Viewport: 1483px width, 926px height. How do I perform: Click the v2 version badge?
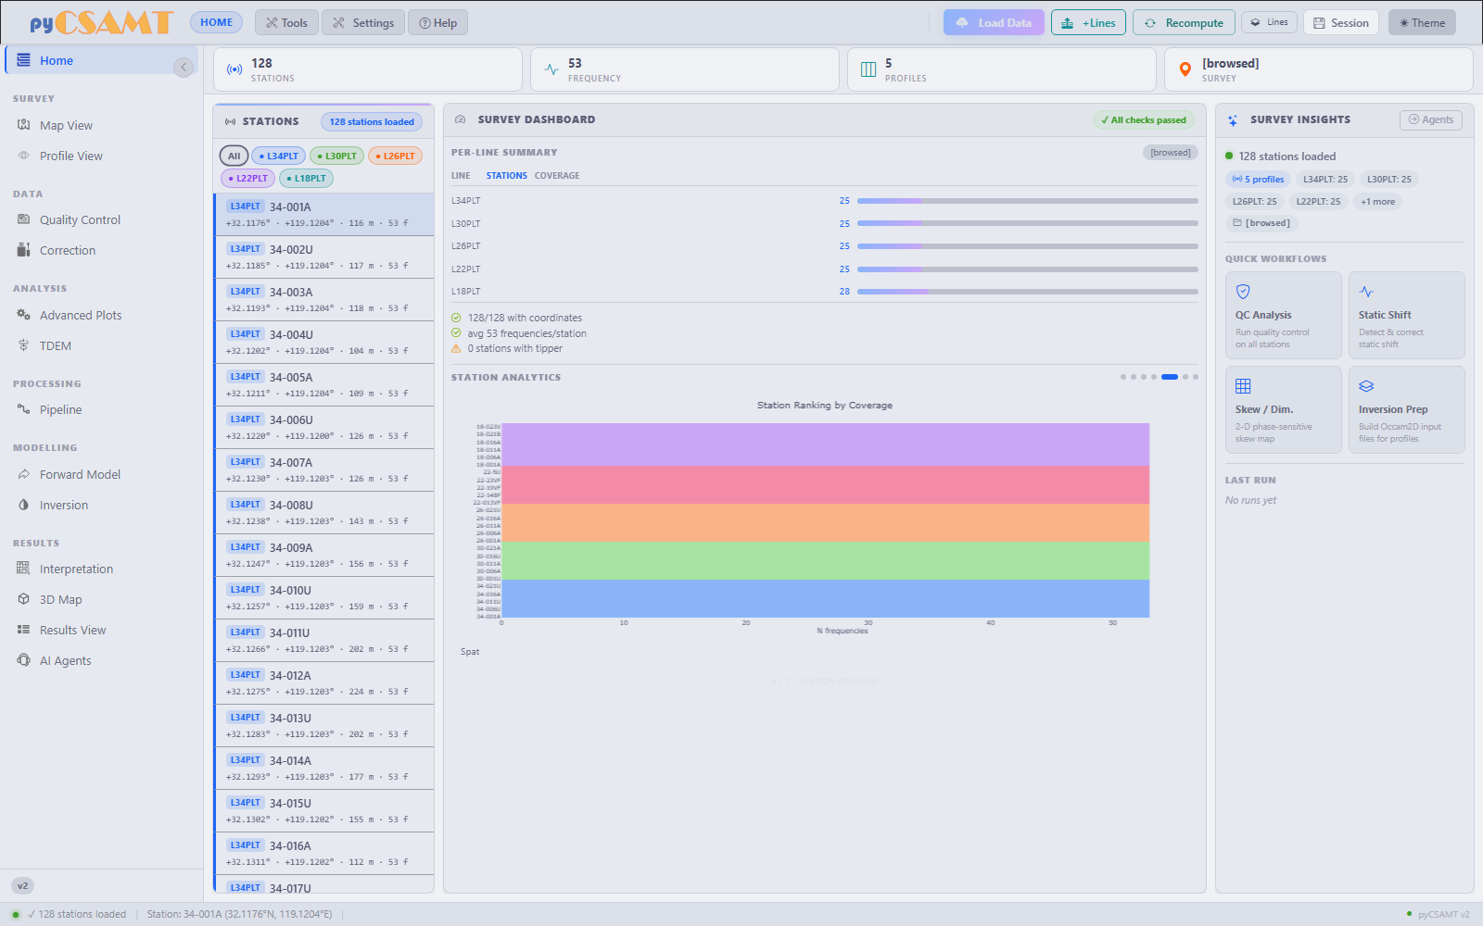pyautogui.click(x=23, y=885)
